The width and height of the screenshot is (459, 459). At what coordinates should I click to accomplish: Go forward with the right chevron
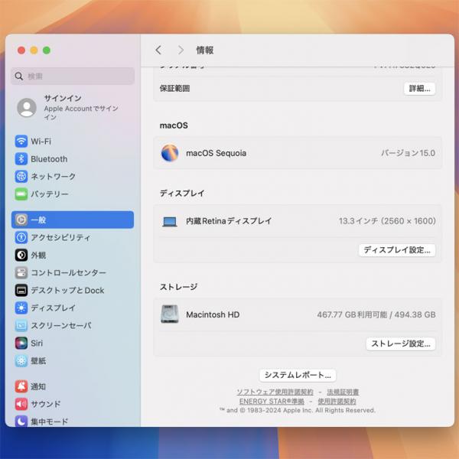181,50
